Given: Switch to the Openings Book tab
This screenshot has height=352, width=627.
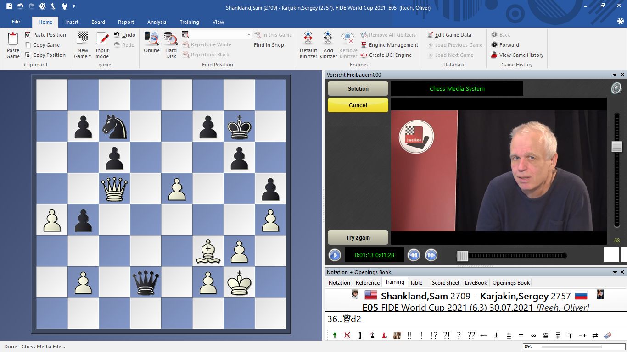Looking at the screenshot, I should click(x=511, y=283).
